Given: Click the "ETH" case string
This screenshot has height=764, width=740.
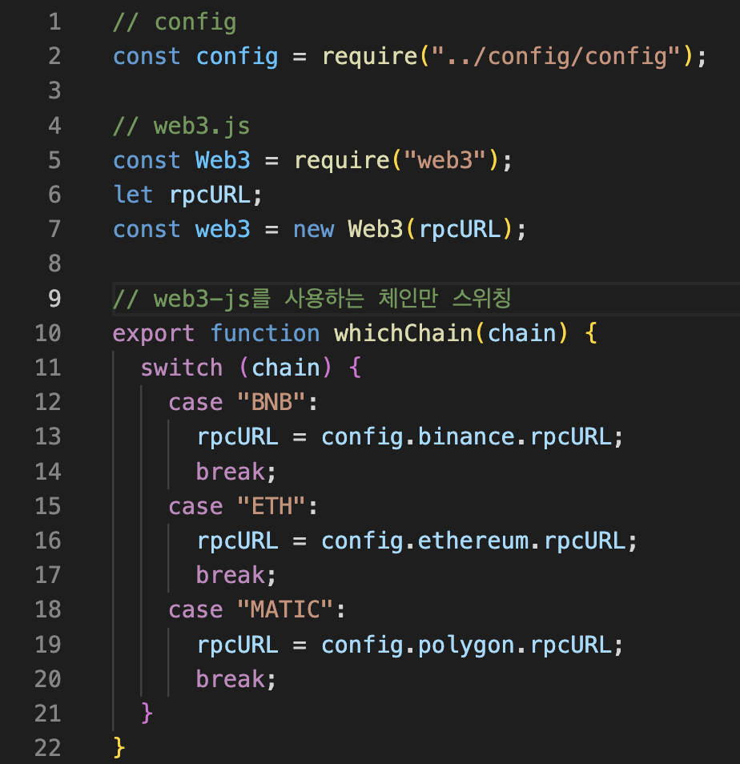Looking at the screenshot, I should click(271, 507).
